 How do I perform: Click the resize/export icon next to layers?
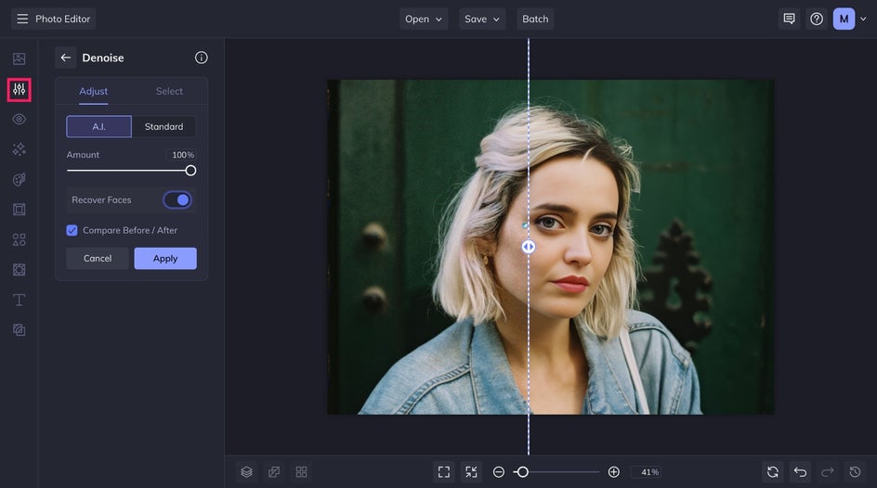coord(274,472)
